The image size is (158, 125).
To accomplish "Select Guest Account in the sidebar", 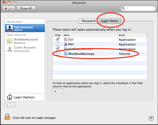I will 25,49.
